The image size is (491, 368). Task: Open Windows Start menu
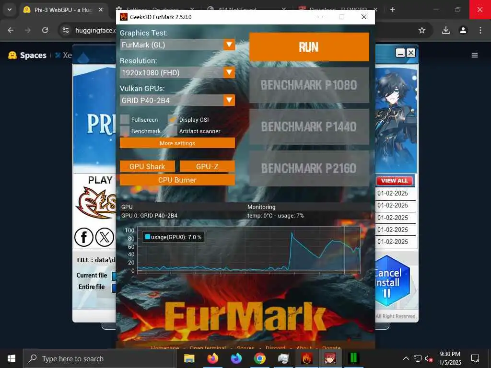coord(12,358)
